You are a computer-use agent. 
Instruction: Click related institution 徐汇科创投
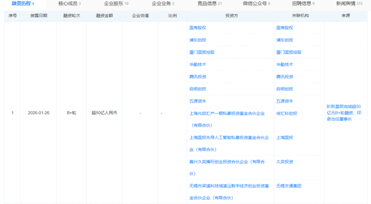(286, 114)
